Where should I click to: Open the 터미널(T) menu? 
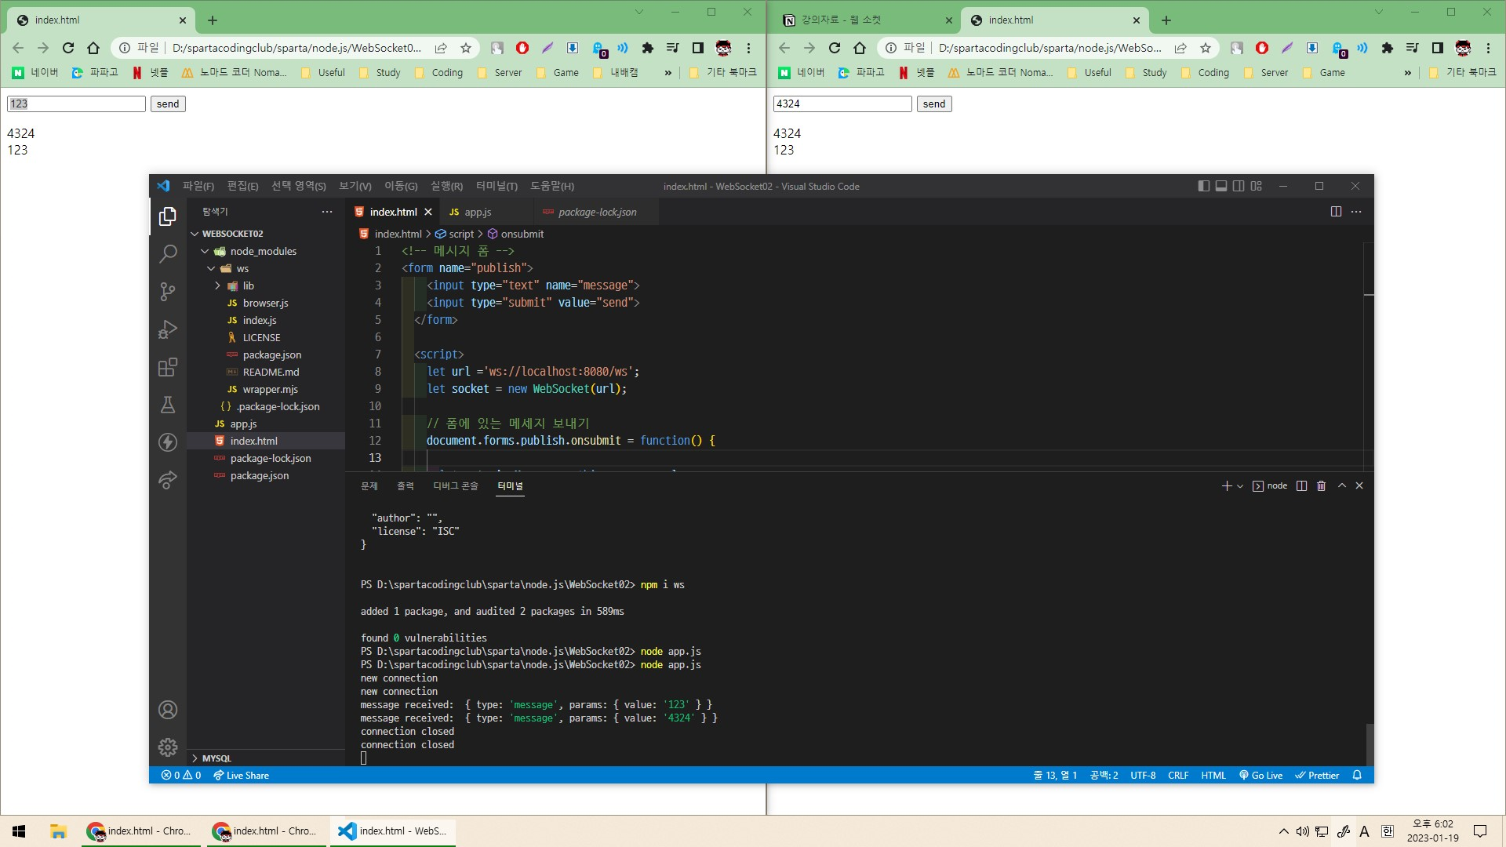[497, 186]
